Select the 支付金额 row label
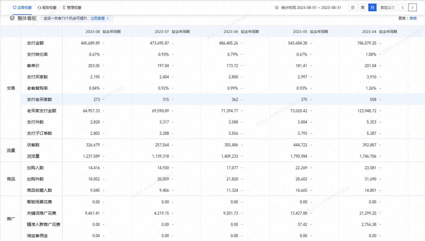This screenshot has width=425, height=241. pyautogui.click(x=35, y=43)
